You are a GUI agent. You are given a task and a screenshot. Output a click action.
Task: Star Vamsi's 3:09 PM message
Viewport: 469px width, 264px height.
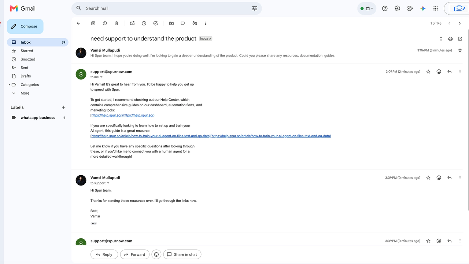pos(428,177)
